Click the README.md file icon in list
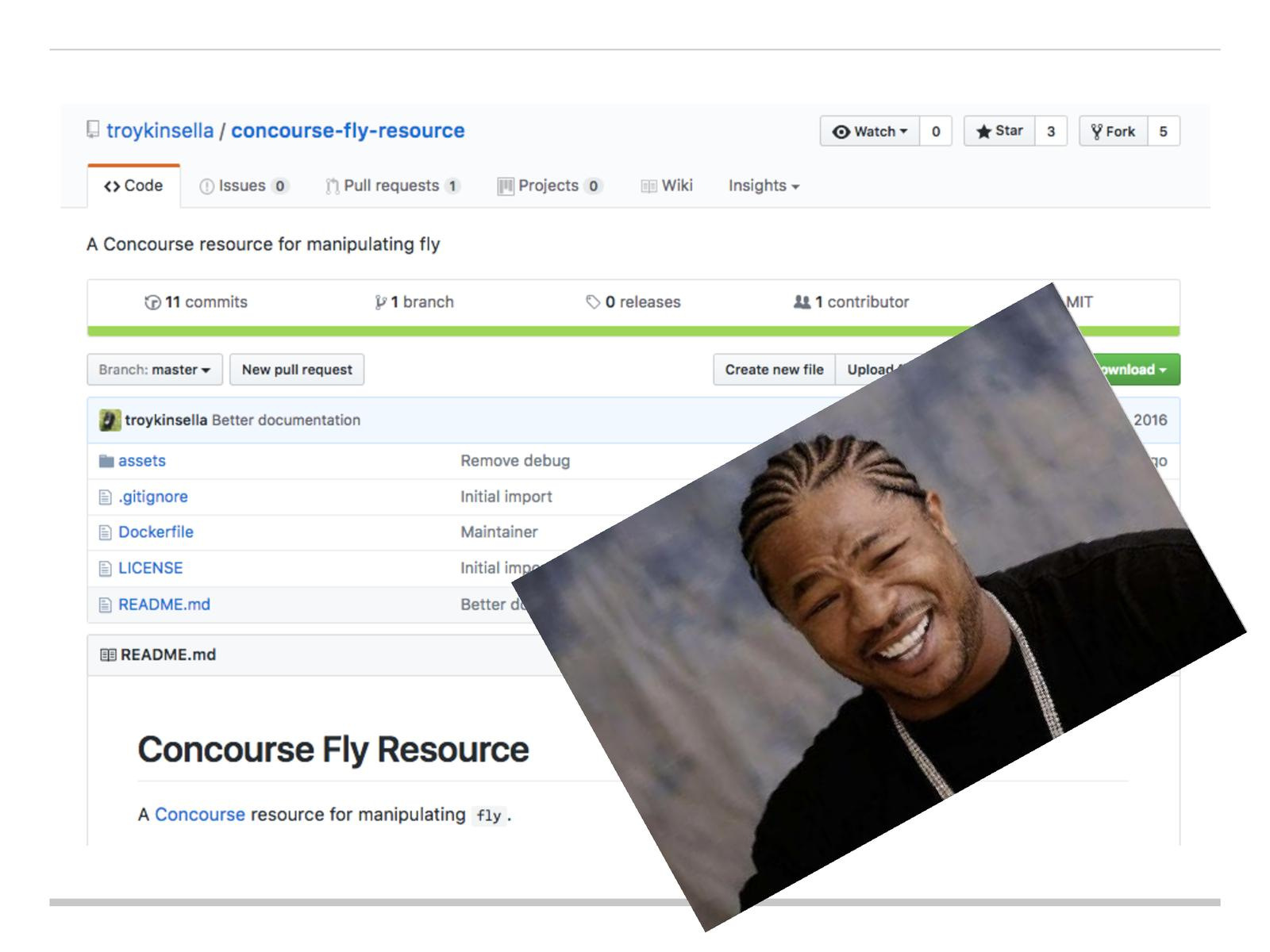This screenshot has width=1270, height=952. click(105, 605)
